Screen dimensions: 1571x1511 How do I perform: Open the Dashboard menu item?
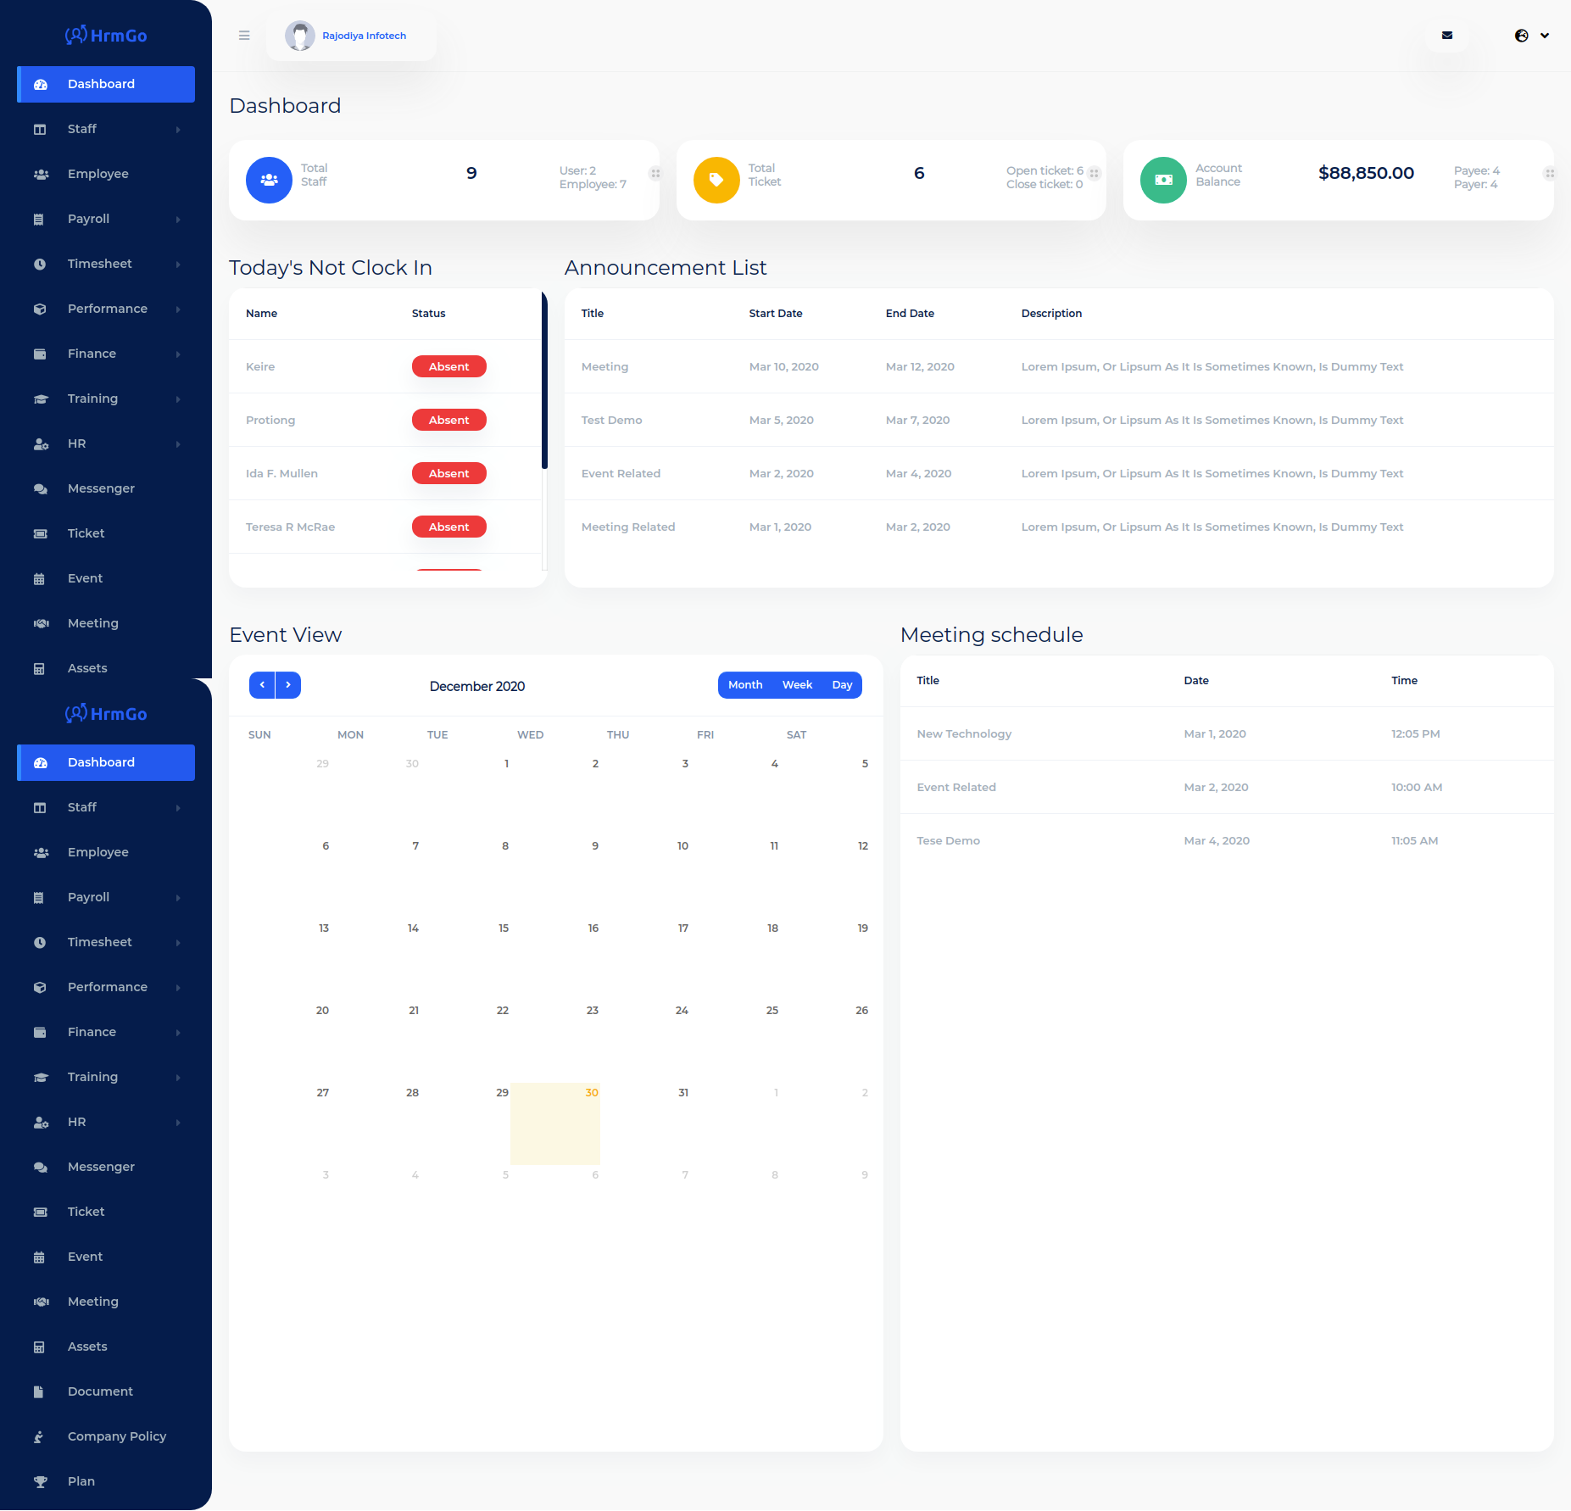[x=105, y=84]
